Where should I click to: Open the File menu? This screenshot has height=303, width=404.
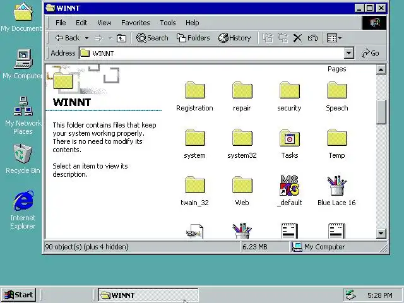click(x=61, y=23)
